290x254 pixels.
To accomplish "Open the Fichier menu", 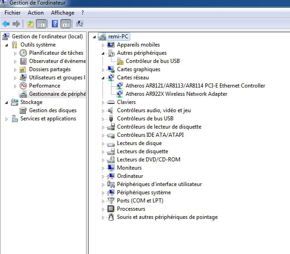I will 13,13.
